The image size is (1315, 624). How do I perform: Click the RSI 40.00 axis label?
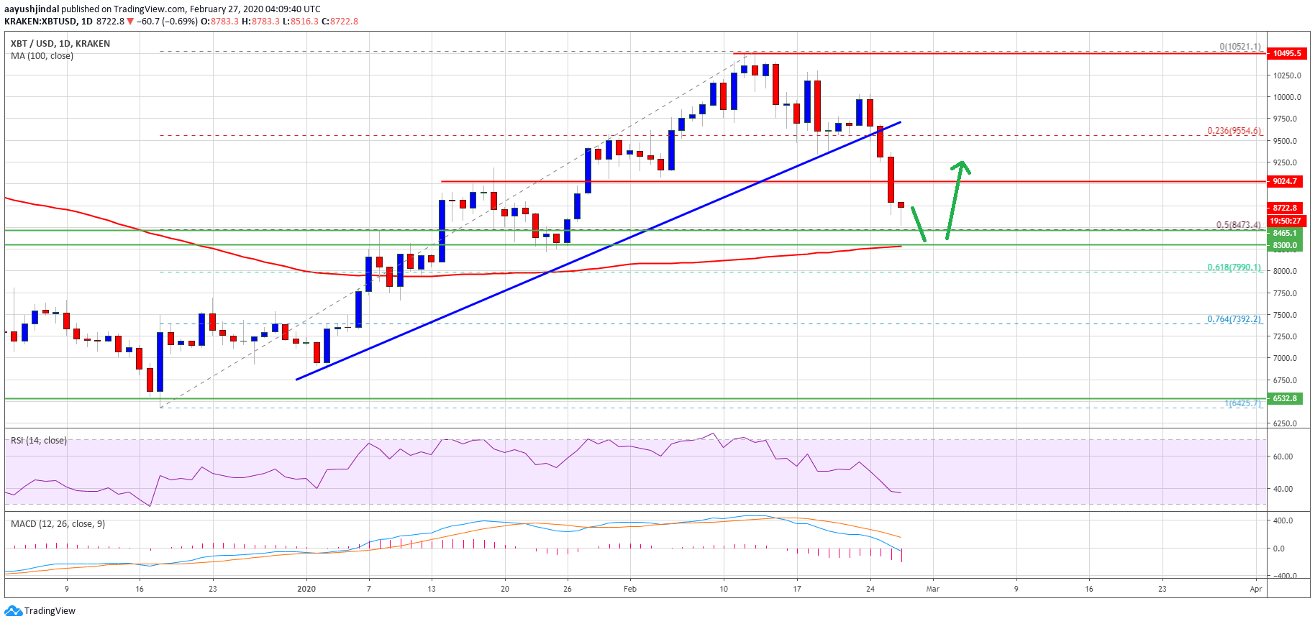[1283, 489]
